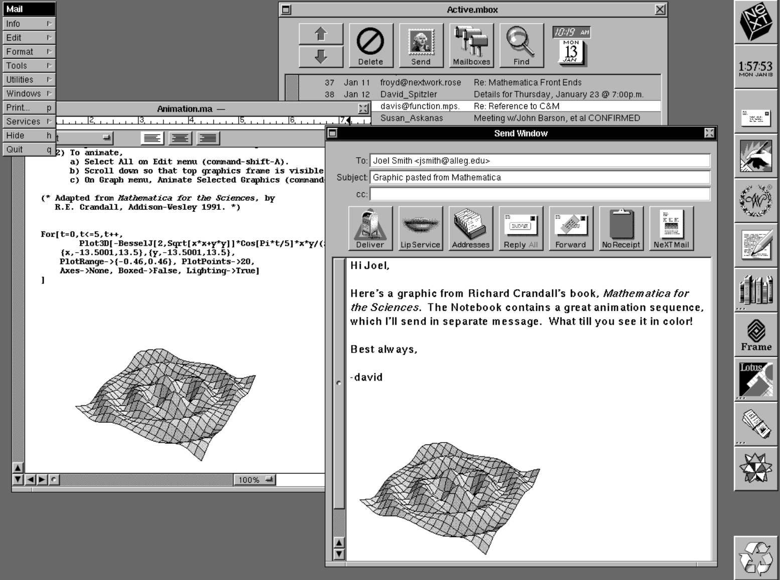Toggle the No Receipt clipboard button
The height and width of the screenshot is (580, 780).
click(x=621, y=228)
